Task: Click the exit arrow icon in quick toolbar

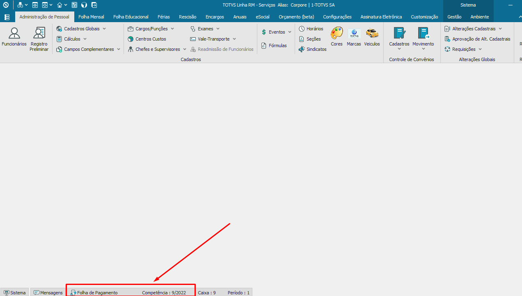Action: tap(94, 5)
